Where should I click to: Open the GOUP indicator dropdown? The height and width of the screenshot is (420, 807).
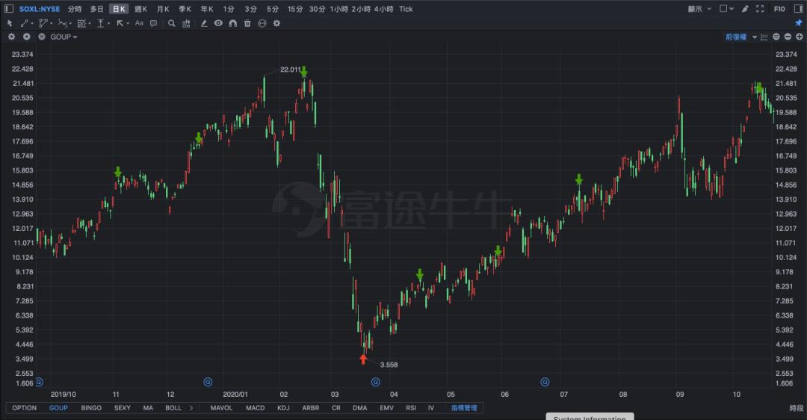(x=64, y=37)
